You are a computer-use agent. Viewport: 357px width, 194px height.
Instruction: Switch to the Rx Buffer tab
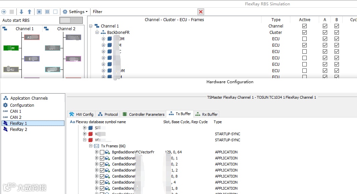(x=206, y=114)
